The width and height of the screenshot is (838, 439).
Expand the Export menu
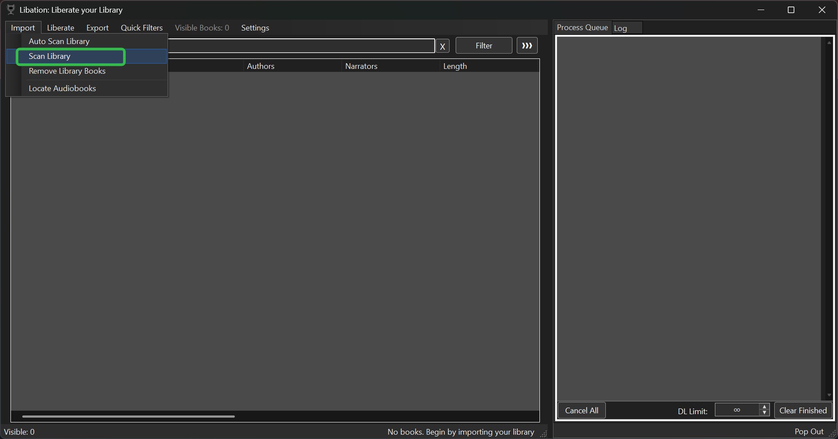pyautogui.click(x=97, y=28)
